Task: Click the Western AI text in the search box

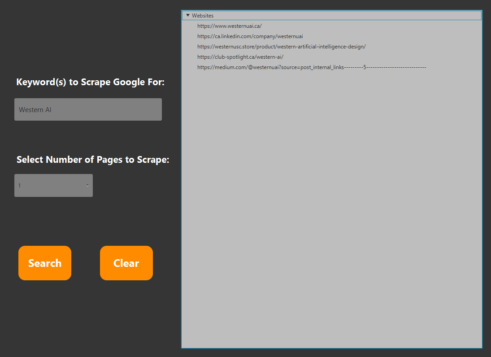Action: click(35, 109)
